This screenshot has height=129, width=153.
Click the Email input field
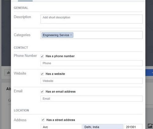pyautogui.click(x=91, y=99)
